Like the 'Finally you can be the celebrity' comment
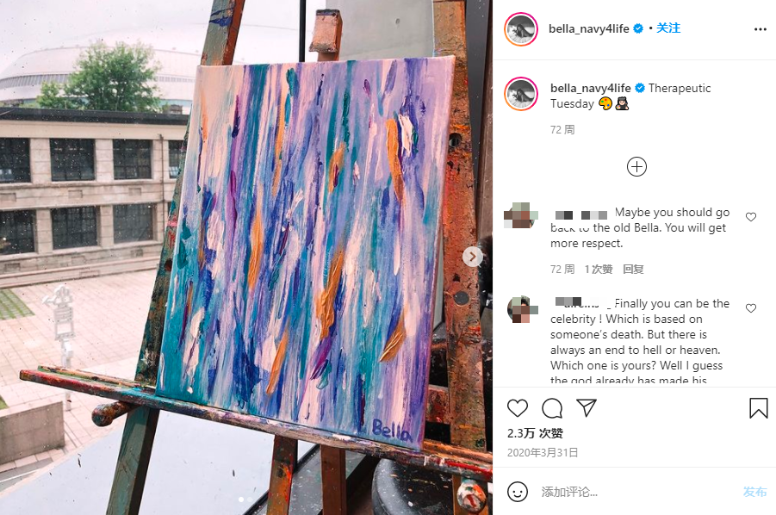The image size is (776, 515). (x=751, y=308)
